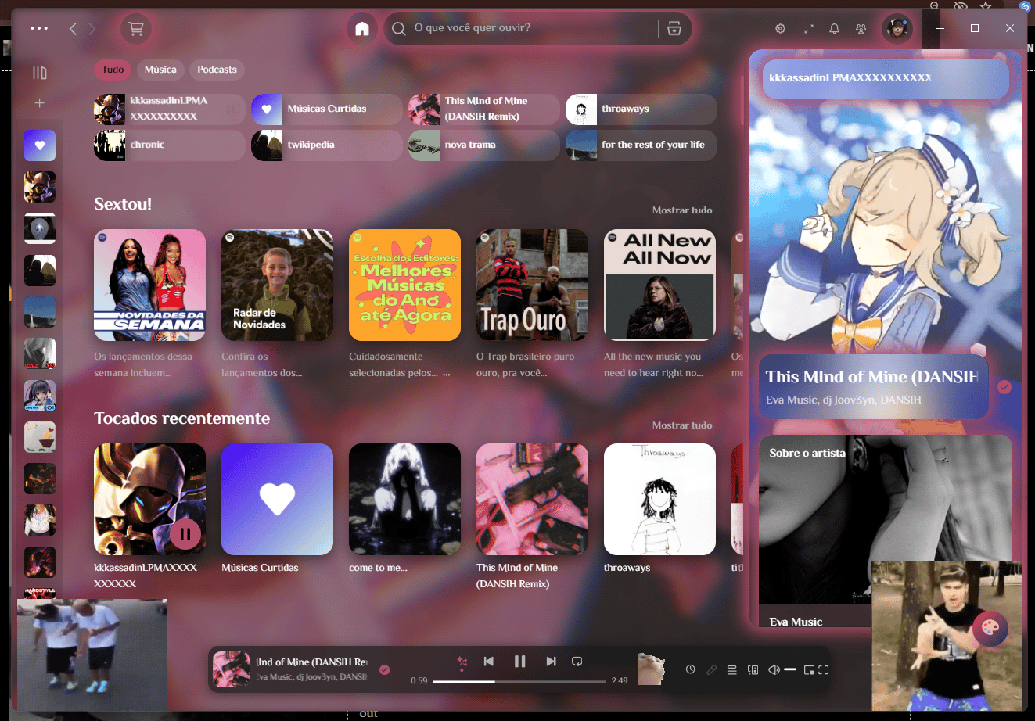This screenshot has height=721, width=1035.
Task: Open artist names under Now Playing title
Action: click(x=843, y=400)
